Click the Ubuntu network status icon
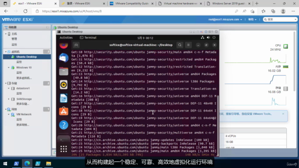299x168 pixels. click(202, 37)
